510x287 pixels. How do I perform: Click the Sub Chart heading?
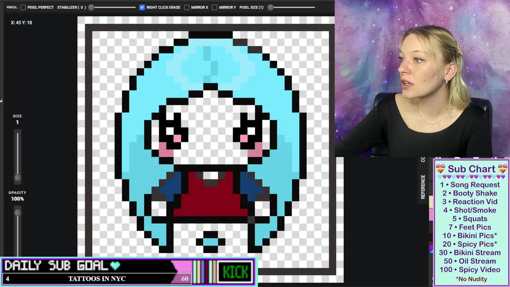pyautogui.click(x=471, y=169)
